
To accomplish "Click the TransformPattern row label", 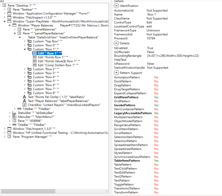I will click(126, 192).
